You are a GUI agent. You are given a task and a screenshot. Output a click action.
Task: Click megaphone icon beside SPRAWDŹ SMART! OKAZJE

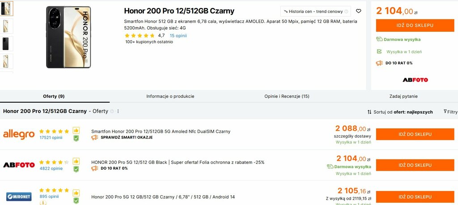point(94,138)
